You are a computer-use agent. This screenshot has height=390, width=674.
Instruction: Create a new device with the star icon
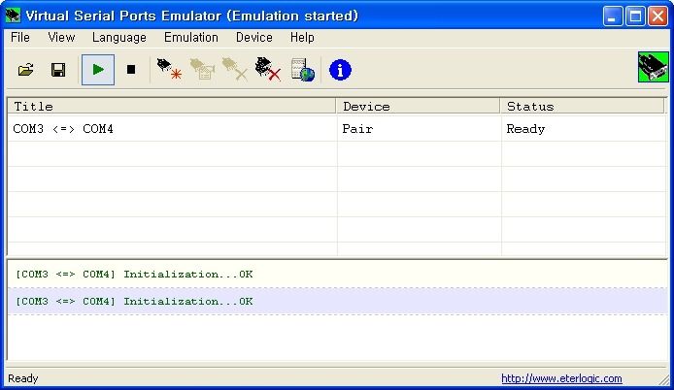pyautogui.click(x=169, y=70)
